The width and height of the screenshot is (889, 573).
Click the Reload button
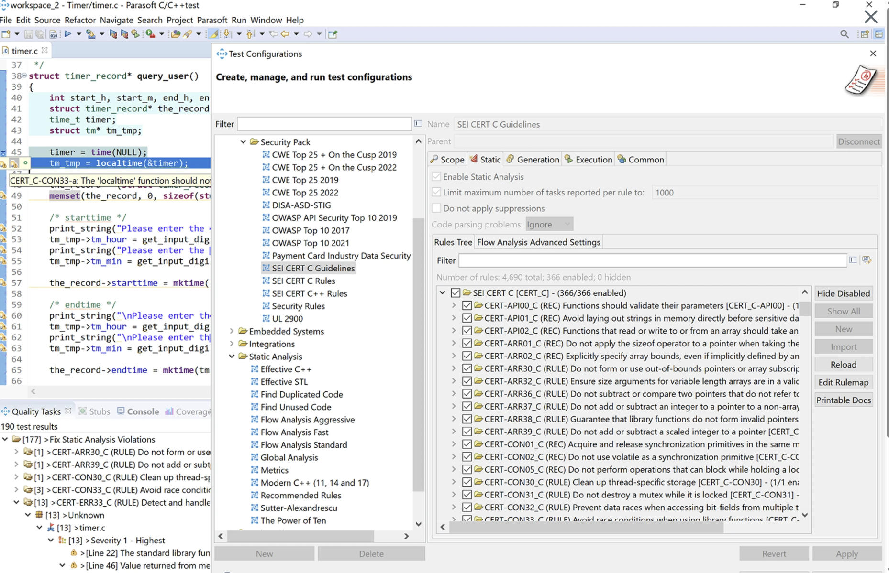coord(843,364)
